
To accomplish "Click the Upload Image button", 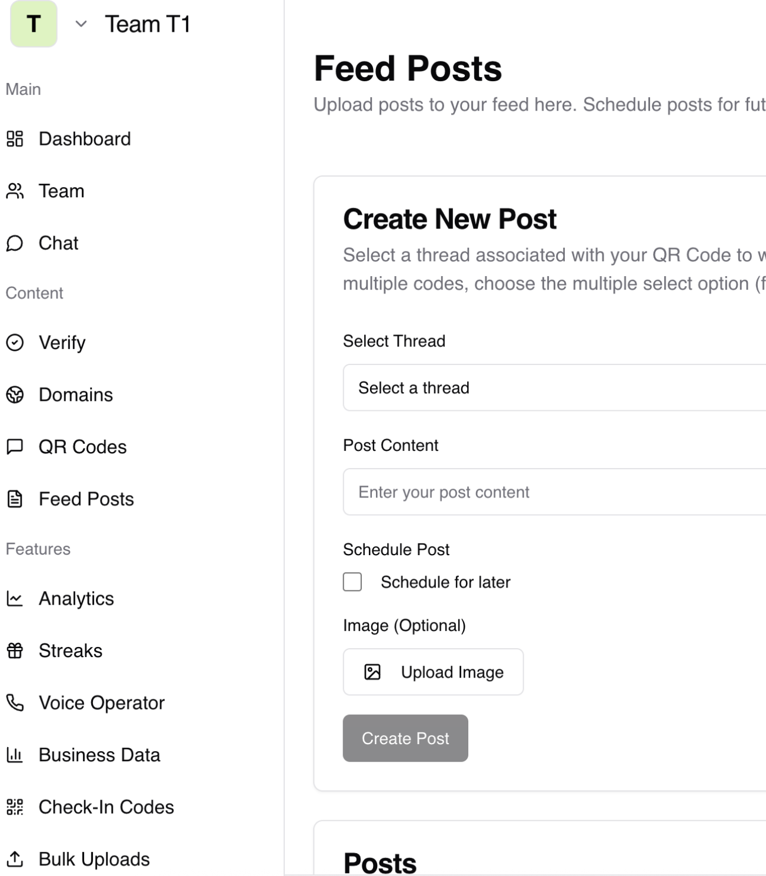I will (433, 672).
